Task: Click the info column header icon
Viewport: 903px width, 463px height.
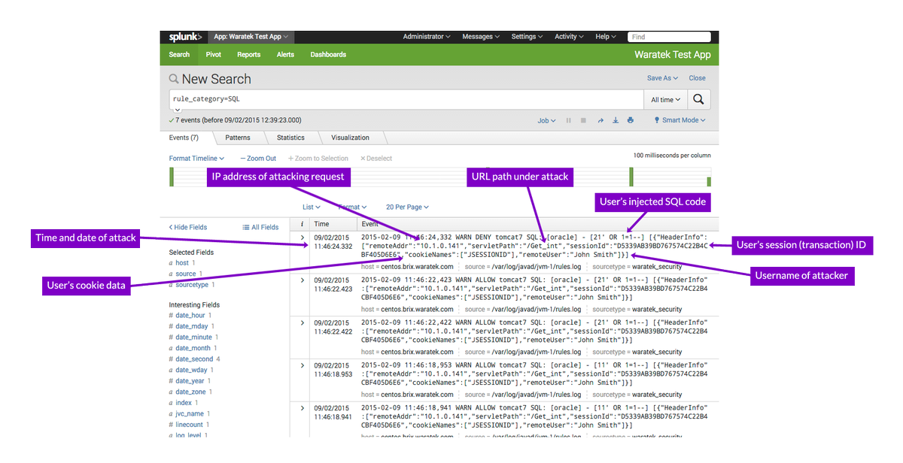Action: 302,224
